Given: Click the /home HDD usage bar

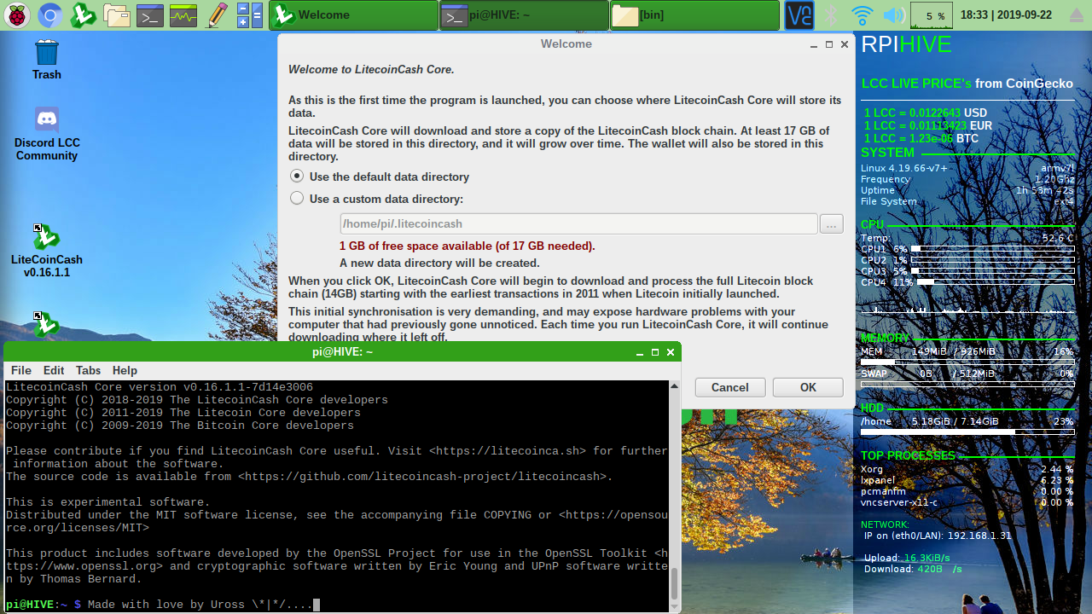Looking at the screenshot, I should (x=967, y=432).
